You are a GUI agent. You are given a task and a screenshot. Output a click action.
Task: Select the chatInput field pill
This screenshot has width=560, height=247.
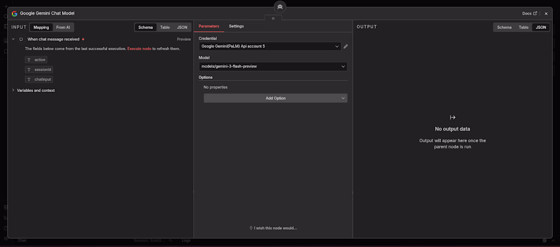click(39, 79)
